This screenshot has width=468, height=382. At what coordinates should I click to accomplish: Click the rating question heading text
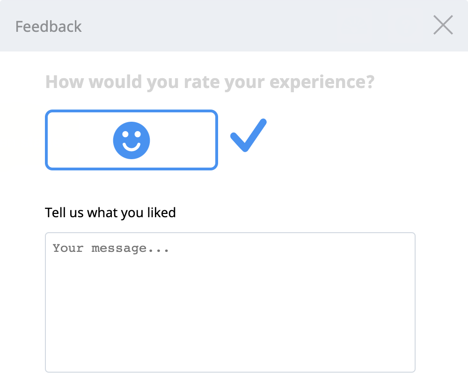click(210, 81)
